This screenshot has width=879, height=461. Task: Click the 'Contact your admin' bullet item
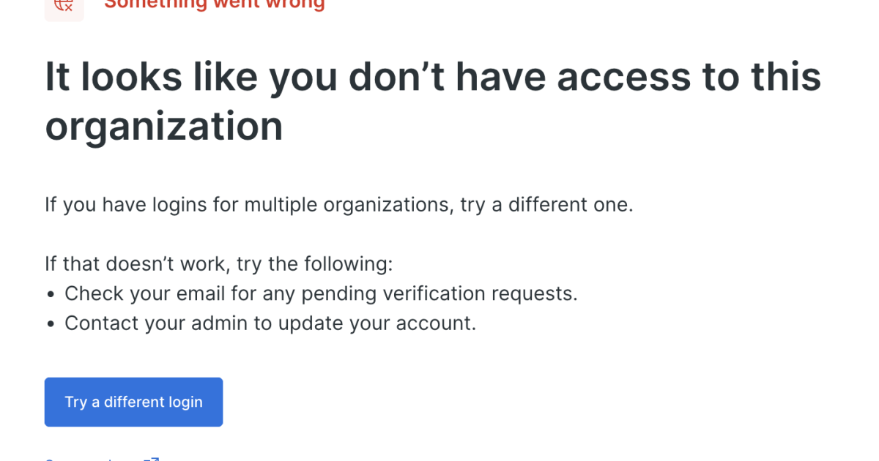click(270, 323)
